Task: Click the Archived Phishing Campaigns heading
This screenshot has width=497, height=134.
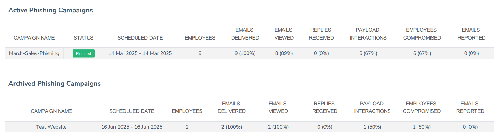Action: [55, 84]
